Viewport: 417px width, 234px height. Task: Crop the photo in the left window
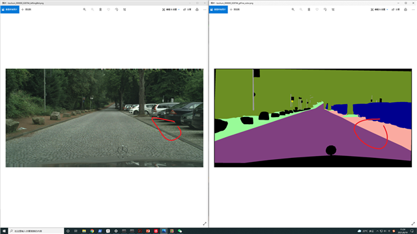(124, 10)
